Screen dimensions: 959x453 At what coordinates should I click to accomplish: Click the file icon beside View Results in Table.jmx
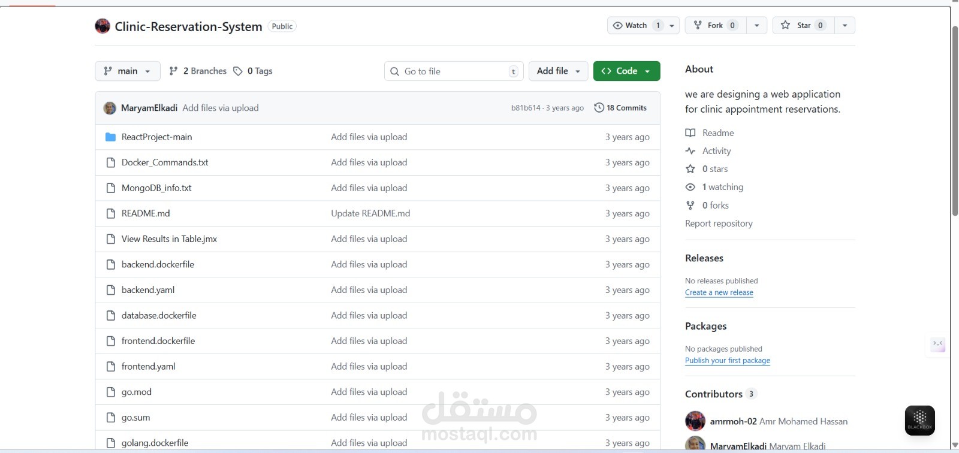(110, 239)
